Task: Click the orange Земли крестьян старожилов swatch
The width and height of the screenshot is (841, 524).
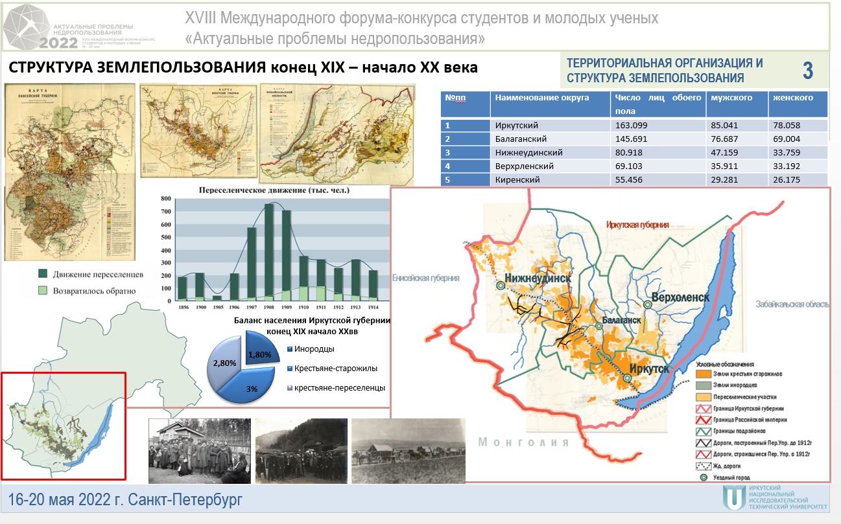Action: 704,374
